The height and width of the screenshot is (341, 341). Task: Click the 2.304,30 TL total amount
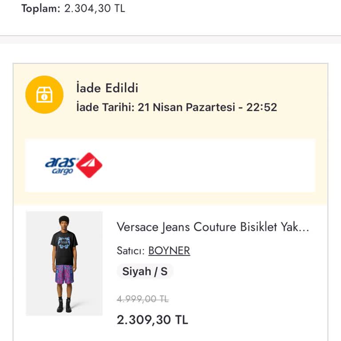pyautogui.click(x=95, y=8)
